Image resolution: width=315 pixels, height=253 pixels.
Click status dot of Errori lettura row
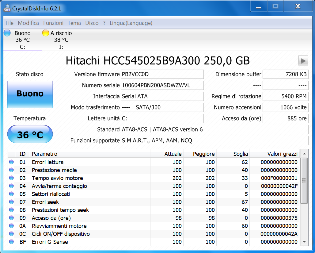pos(11,162)
